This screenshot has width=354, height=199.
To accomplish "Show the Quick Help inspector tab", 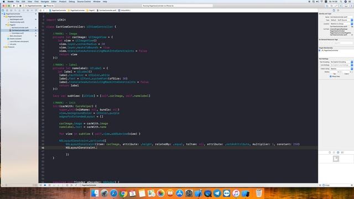I will pyautogui.click(x=338, y=11).
